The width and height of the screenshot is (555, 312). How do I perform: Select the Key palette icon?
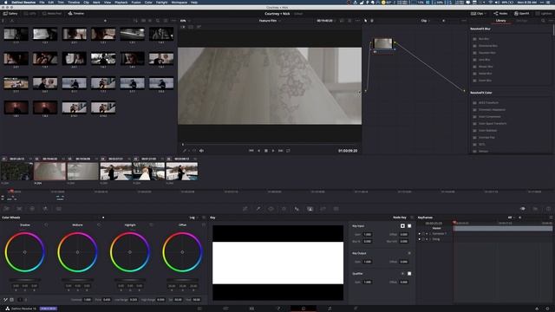310,209
